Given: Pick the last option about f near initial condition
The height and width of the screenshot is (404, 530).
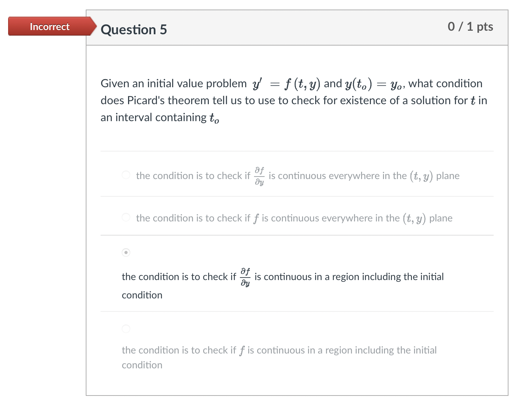Looking at the screenshot, I should pos(126,329).
